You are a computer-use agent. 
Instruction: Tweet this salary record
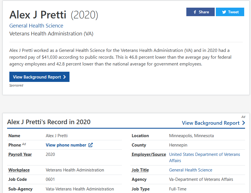[x=230, y=12]
